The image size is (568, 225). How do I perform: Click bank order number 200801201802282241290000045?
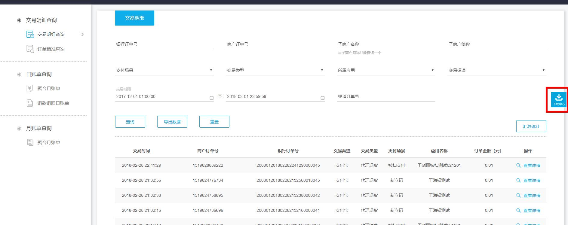(x=288, y=165)
